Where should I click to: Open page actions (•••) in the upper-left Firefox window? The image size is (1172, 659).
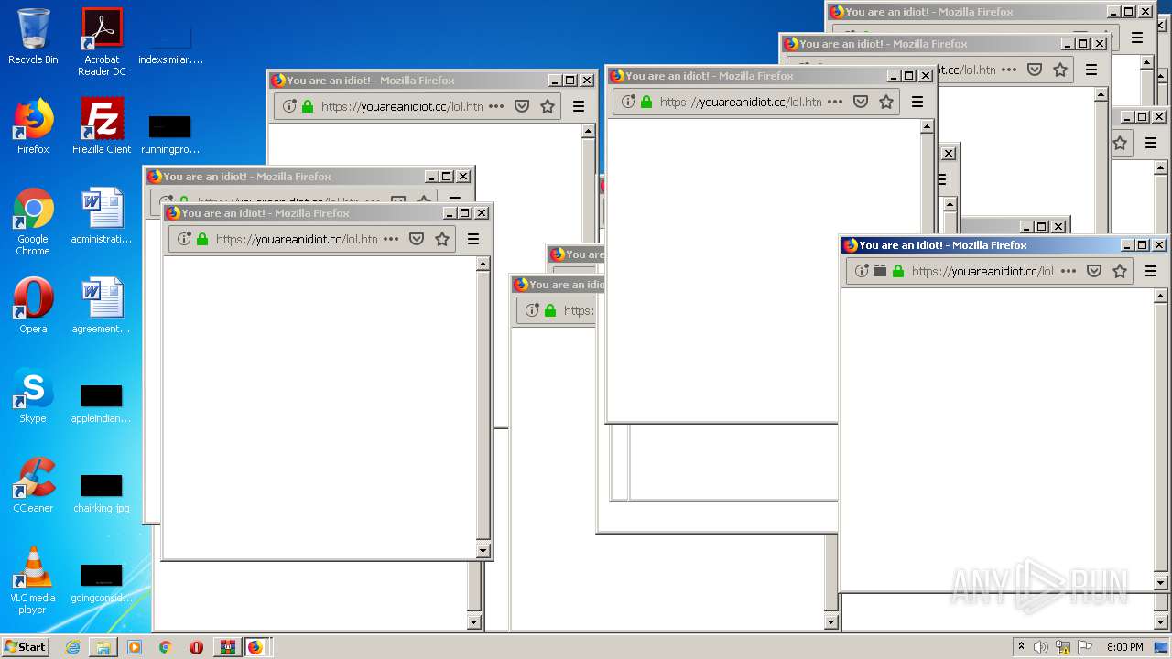pyautogui.click(x=496, y=106)
